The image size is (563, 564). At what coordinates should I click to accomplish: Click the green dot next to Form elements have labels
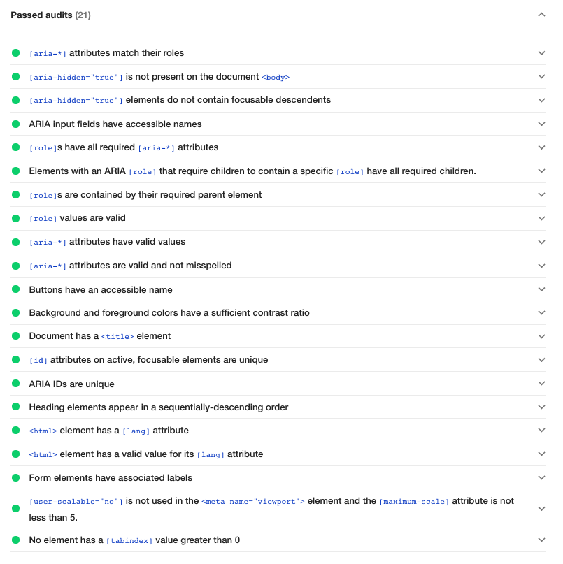tap(16, 477)
